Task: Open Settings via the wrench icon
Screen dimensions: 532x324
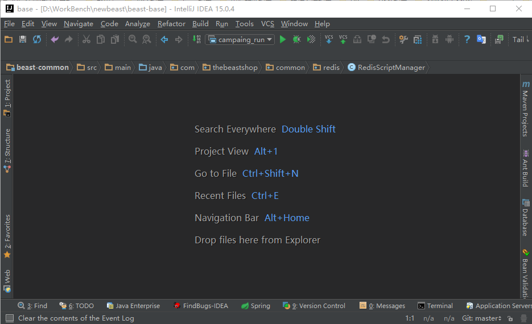Action: [403, 40]
